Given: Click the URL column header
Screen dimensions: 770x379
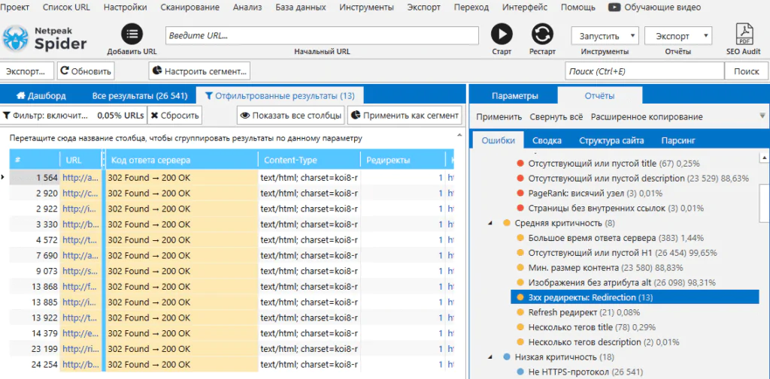Looking at the screenshot, I should coord(80,161).
